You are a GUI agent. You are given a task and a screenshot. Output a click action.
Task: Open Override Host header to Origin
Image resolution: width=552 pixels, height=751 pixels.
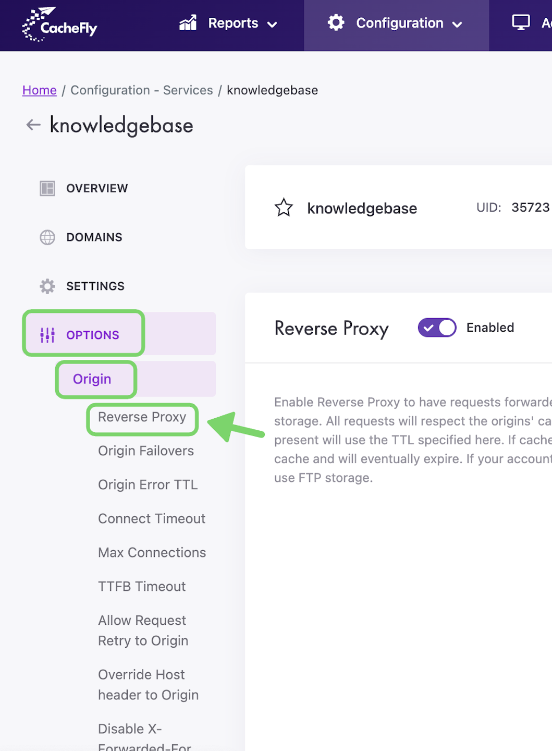click(x=149, y=685)
